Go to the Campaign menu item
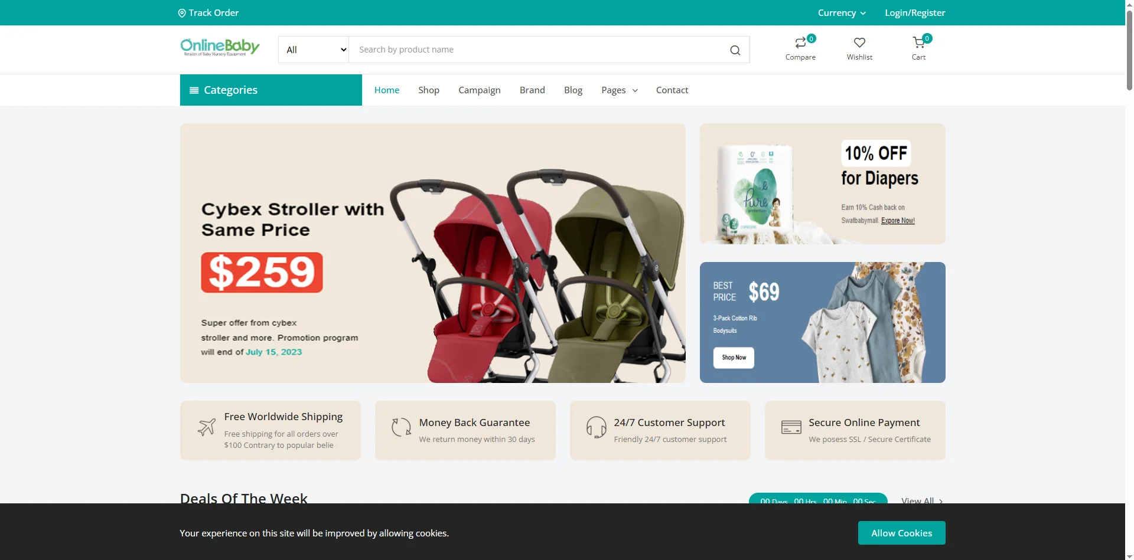Image resolution: width=1134 pixels, height=560 pixels. (480, 90)
